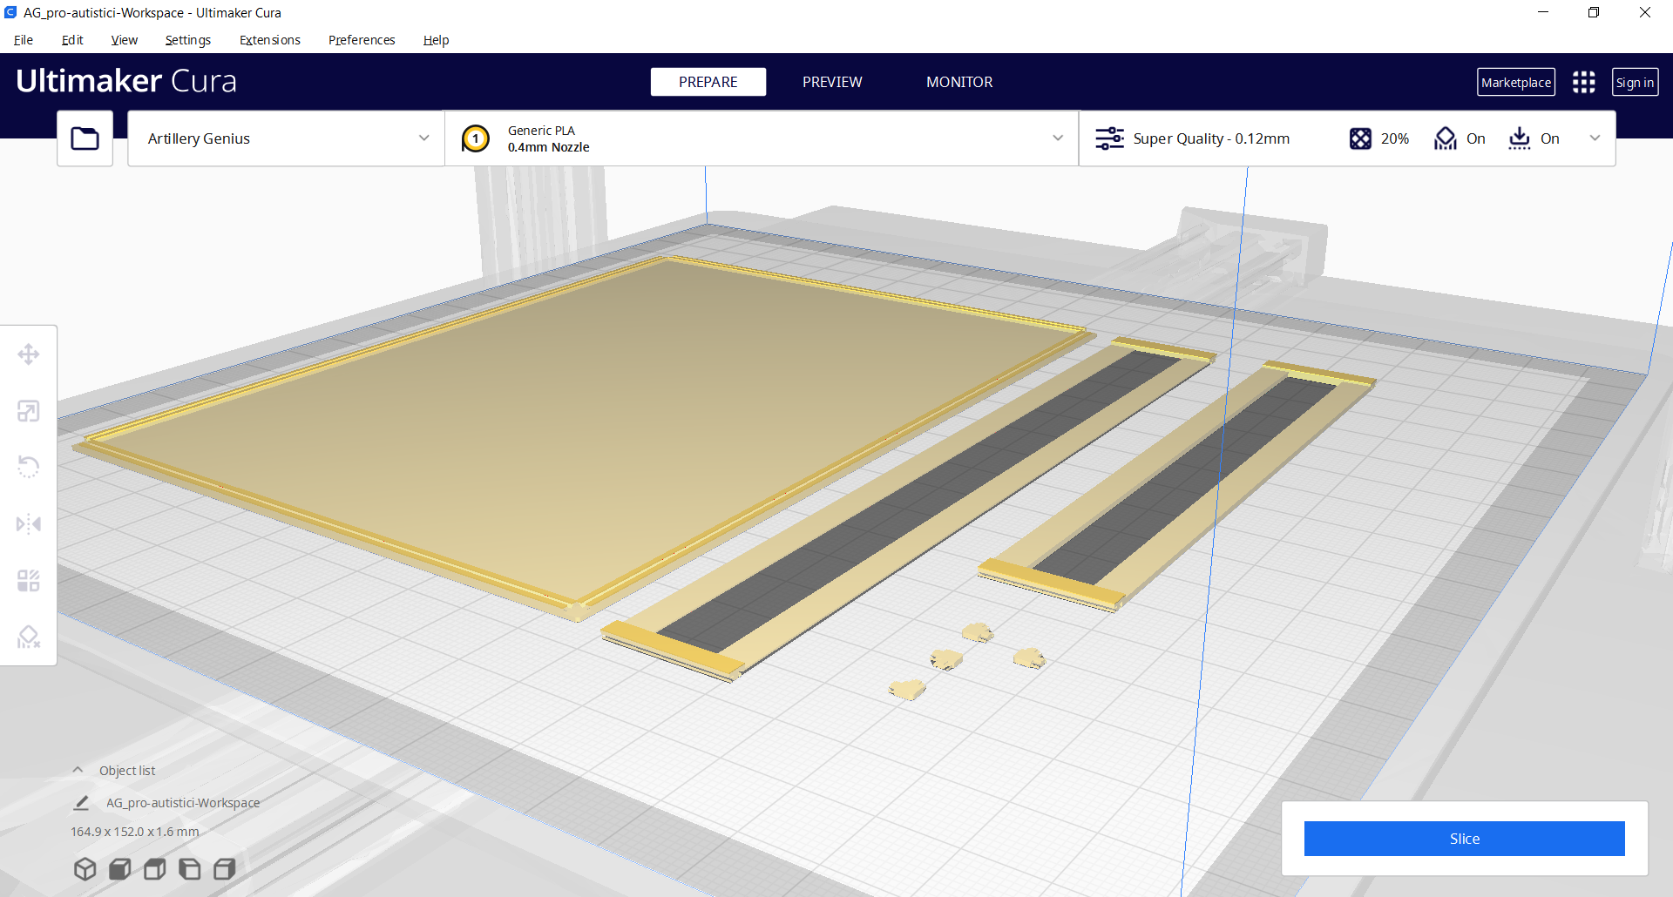Image resolution: width=1673 pixels, height=897 pixels.
Task: Click the Cura app icon in title bar
Action: (x=10, y=12)
